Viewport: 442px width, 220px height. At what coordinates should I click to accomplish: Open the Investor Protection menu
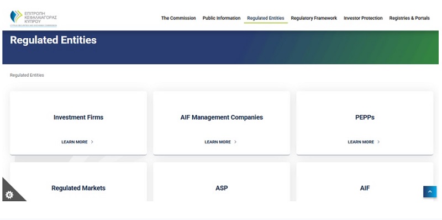[363, 18]
